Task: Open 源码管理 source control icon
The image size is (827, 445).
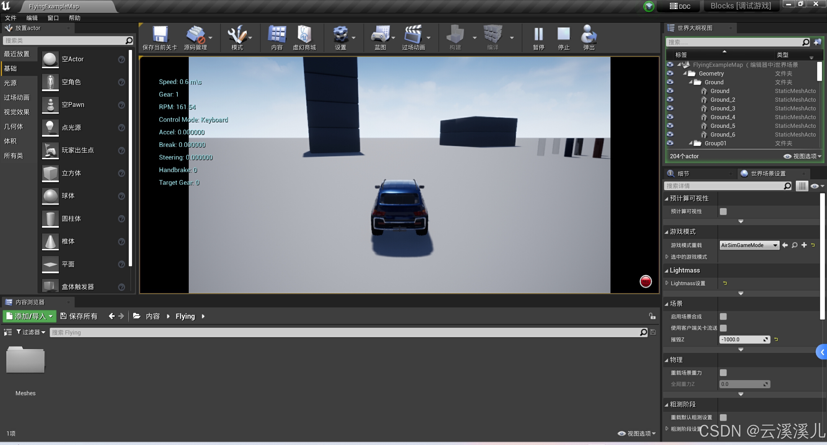Action: coord(195,35)
